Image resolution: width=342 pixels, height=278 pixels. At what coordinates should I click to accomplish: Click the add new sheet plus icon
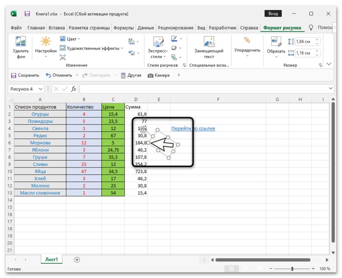[x=77, y=260]
